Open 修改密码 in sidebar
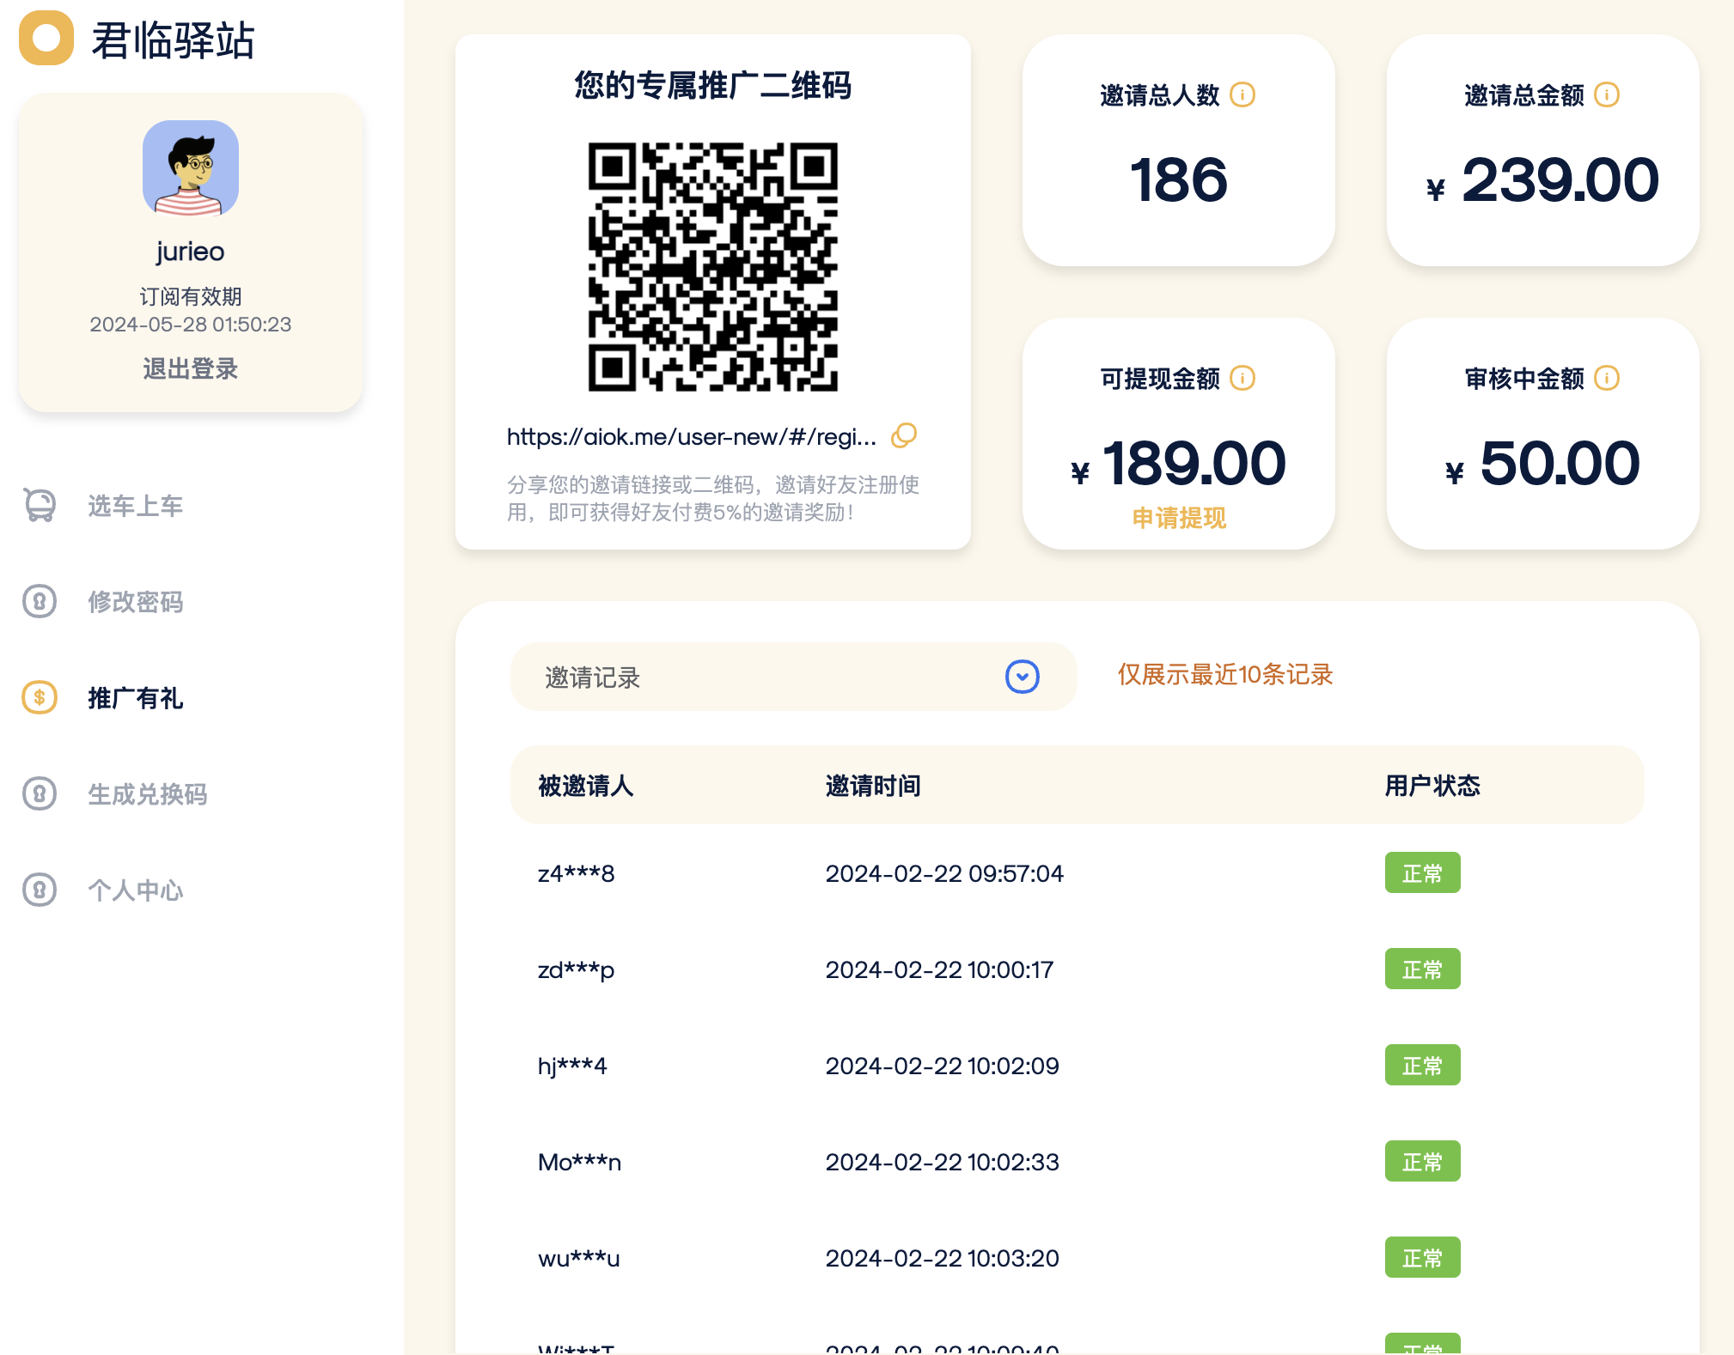 point(135,602)
